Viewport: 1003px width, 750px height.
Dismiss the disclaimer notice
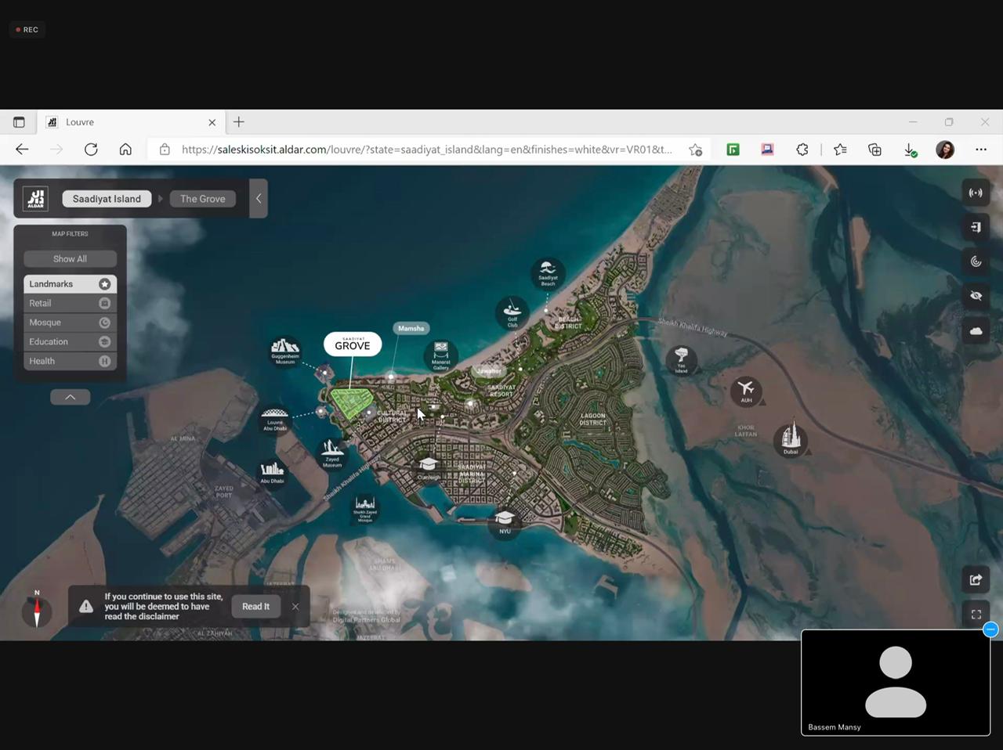295,607
